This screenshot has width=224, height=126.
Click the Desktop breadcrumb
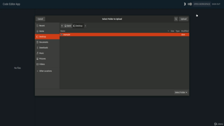point(78,26)
